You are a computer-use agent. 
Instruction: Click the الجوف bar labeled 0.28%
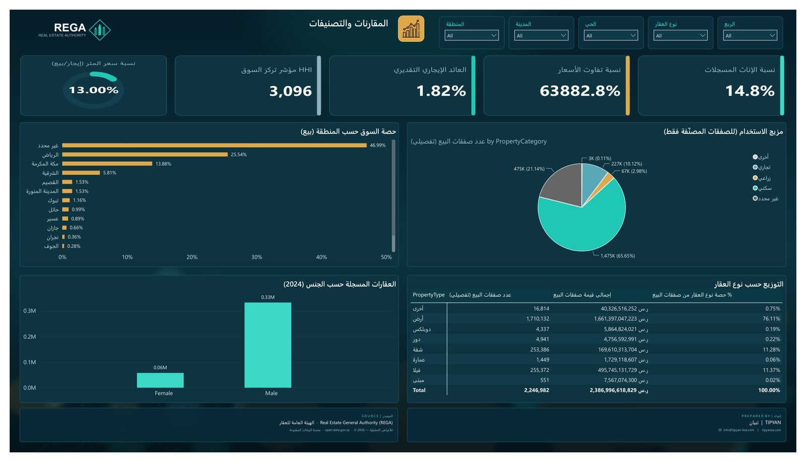click(63, 246)
